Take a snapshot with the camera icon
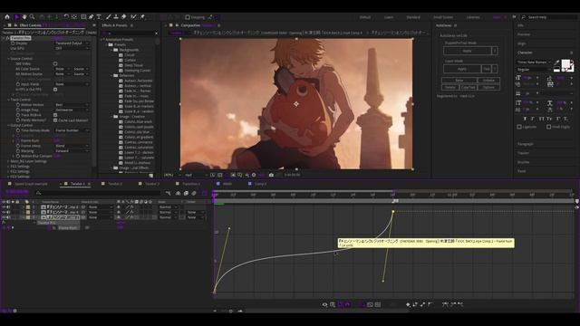The image size is (580, 326). click(x=271, y=175)
